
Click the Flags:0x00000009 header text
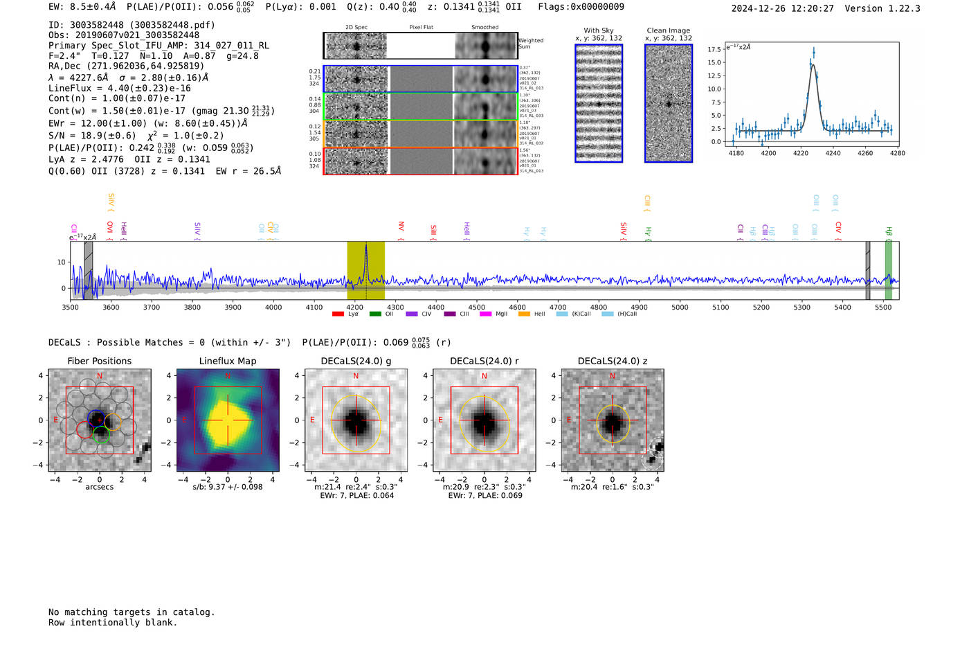click(581, 7)
